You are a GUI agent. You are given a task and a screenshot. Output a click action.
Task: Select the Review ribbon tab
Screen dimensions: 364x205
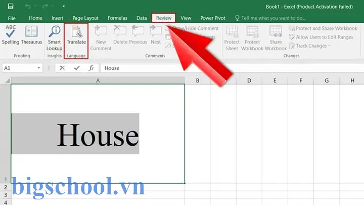pyautogui.click(x=164, y=18)
